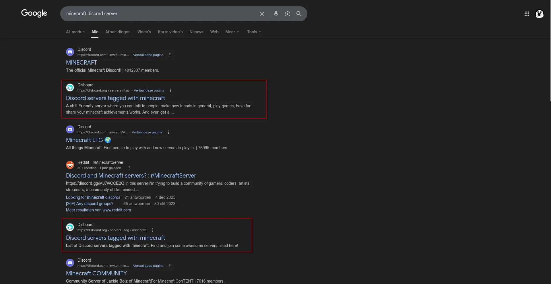Open the profile avatar menu
The height and width of the screenshot is (284, 551).
540,14
